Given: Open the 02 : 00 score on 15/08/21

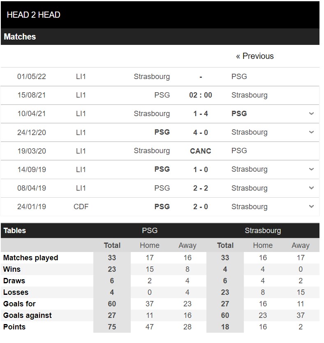Looking at the screenshot, I should pyautogui.click(x=201, y=95).
